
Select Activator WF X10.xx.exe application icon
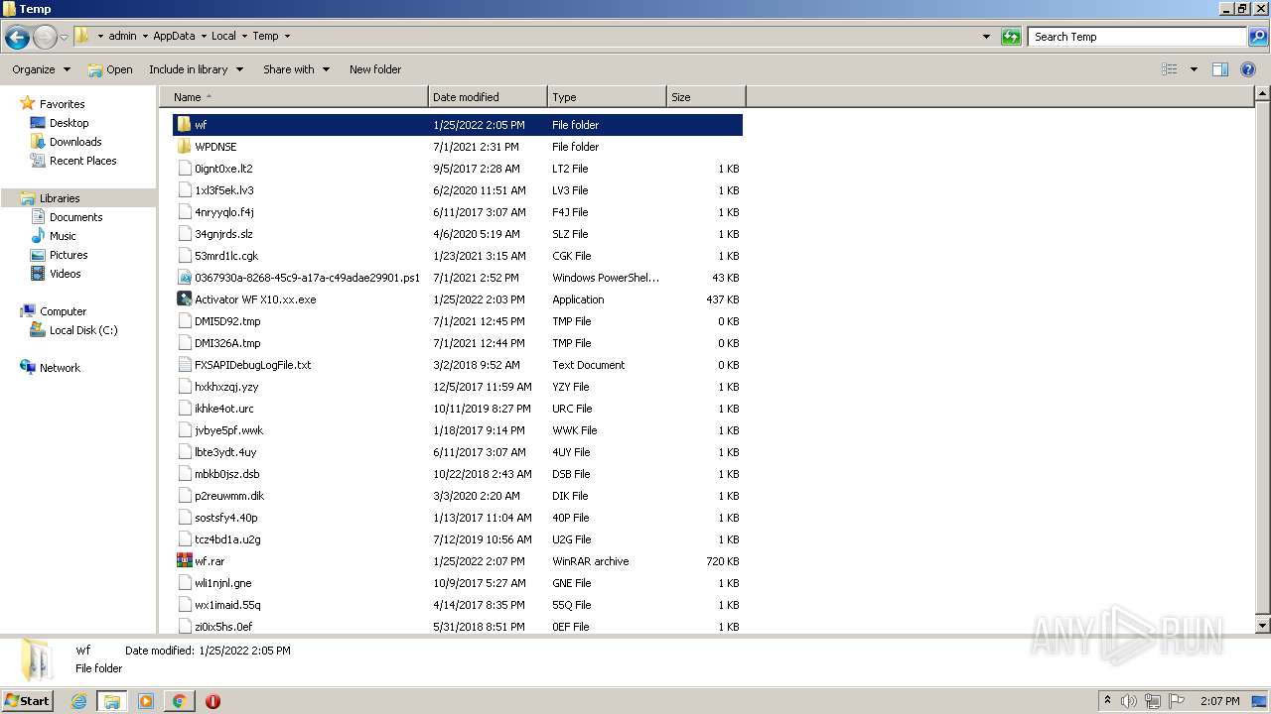(x=184, y=299)
